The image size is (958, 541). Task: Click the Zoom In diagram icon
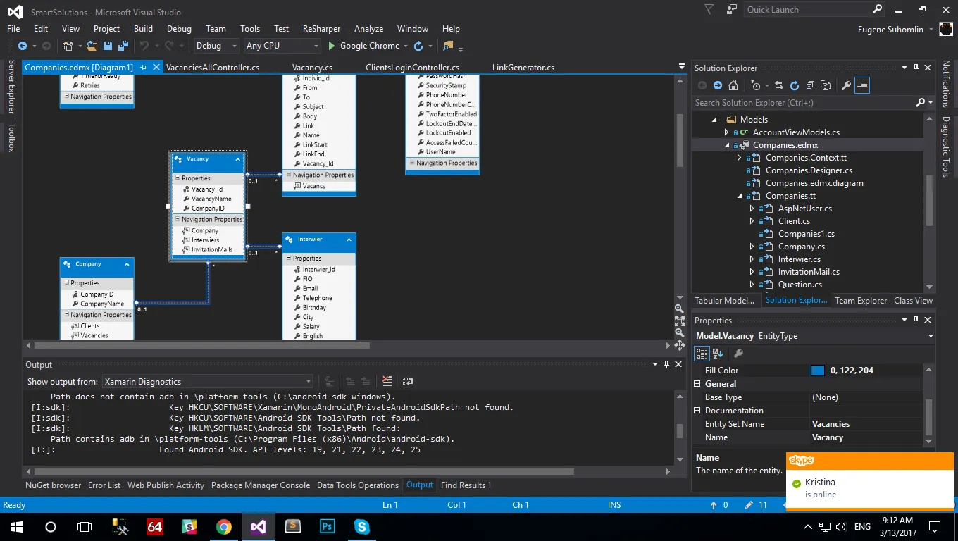click(679, 309)
